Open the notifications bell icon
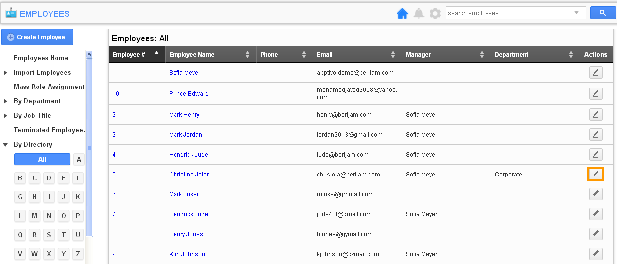This screenshot has height=264, width=617. click(419, 13)
